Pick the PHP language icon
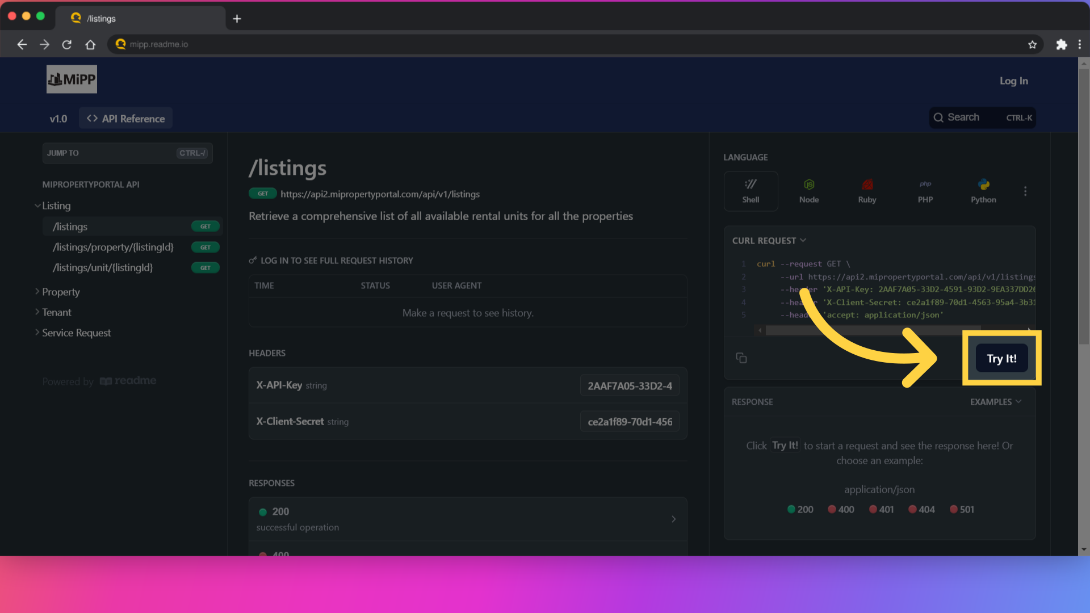 (925, 191)
